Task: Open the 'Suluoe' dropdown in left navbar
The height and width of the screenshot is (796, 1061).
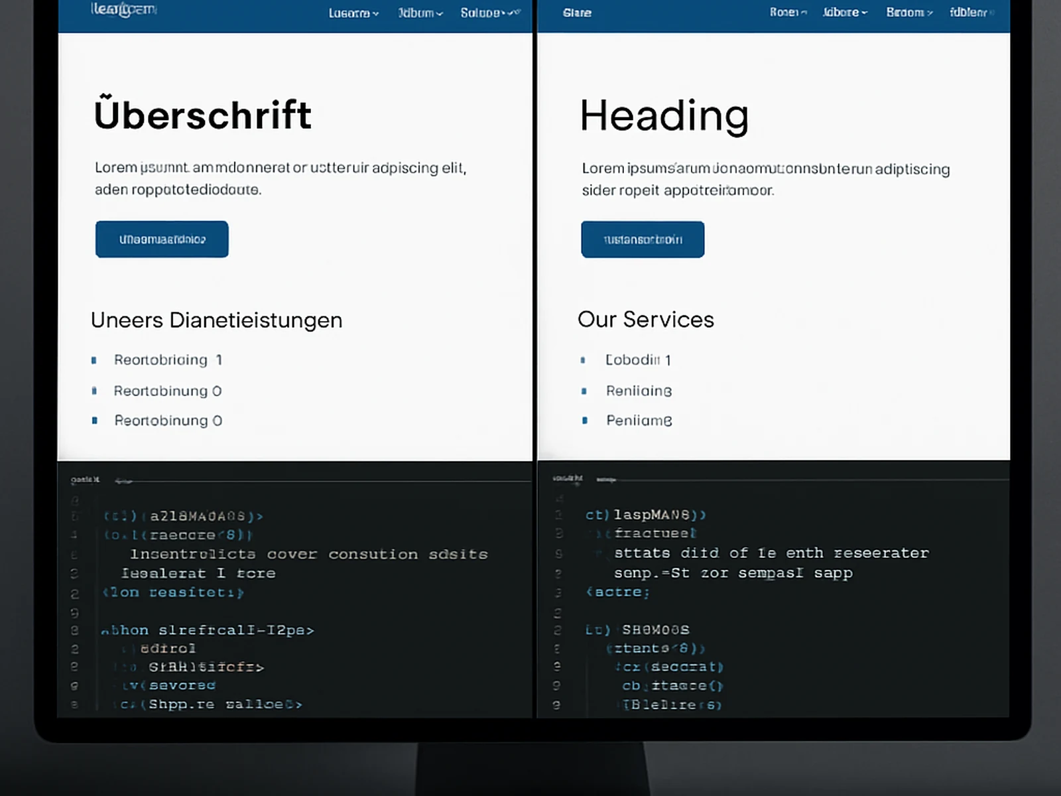Action: point(491,13)
